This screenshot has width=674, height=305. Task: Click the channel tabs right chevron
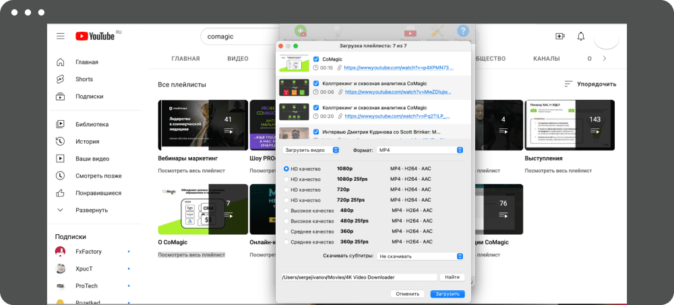[x=605, y=59]
